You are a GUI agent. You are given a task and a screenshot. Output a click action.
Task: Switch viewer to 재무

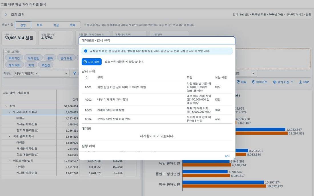pos(39,25)
